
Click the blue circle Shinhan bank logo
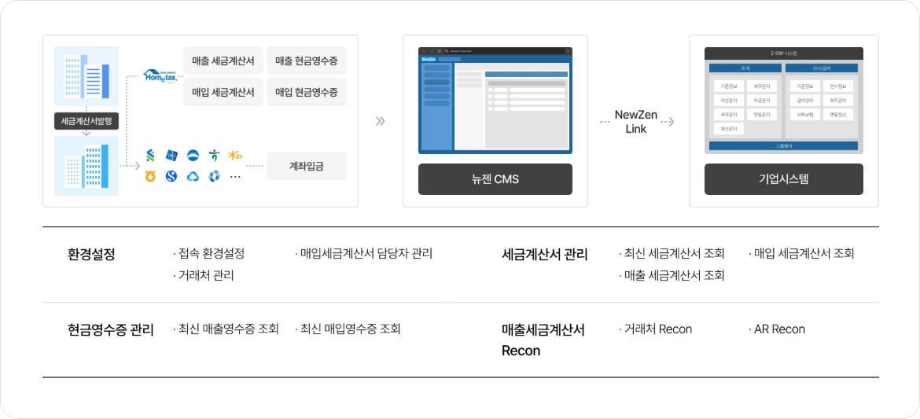click(x=193, y=155)
